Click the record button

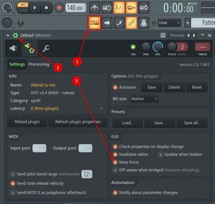coord(59,8)
